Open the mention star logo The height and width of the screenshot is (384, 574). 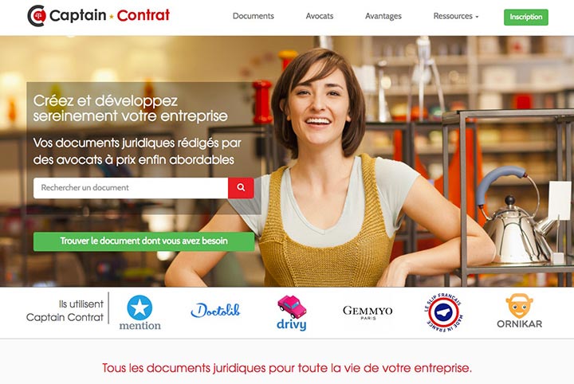pos(140,312)
